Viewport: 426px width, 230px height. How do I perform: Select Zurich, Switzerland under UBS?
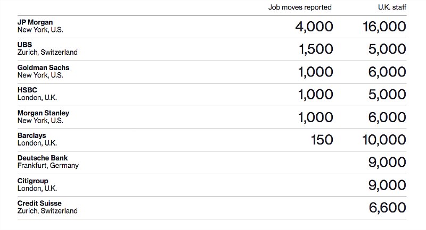click(x=47, y=53)
